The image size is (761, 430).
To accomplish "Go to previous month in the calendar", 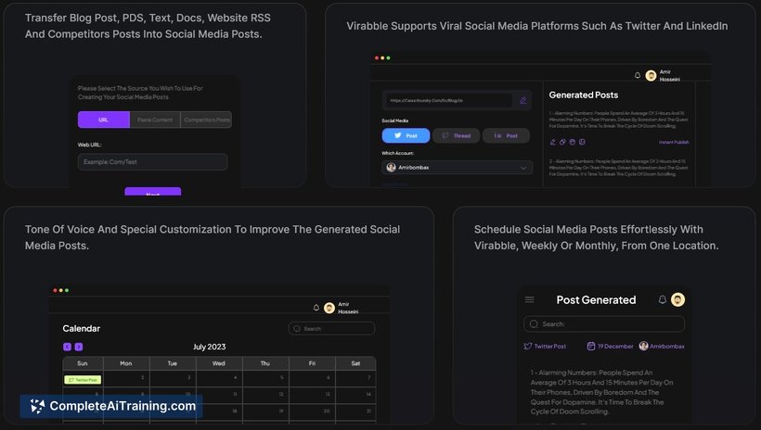I will pos(67,347).
